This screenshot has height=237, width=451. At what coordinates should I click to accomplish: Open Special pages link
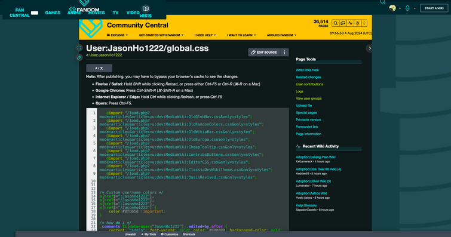click(306, 112)
